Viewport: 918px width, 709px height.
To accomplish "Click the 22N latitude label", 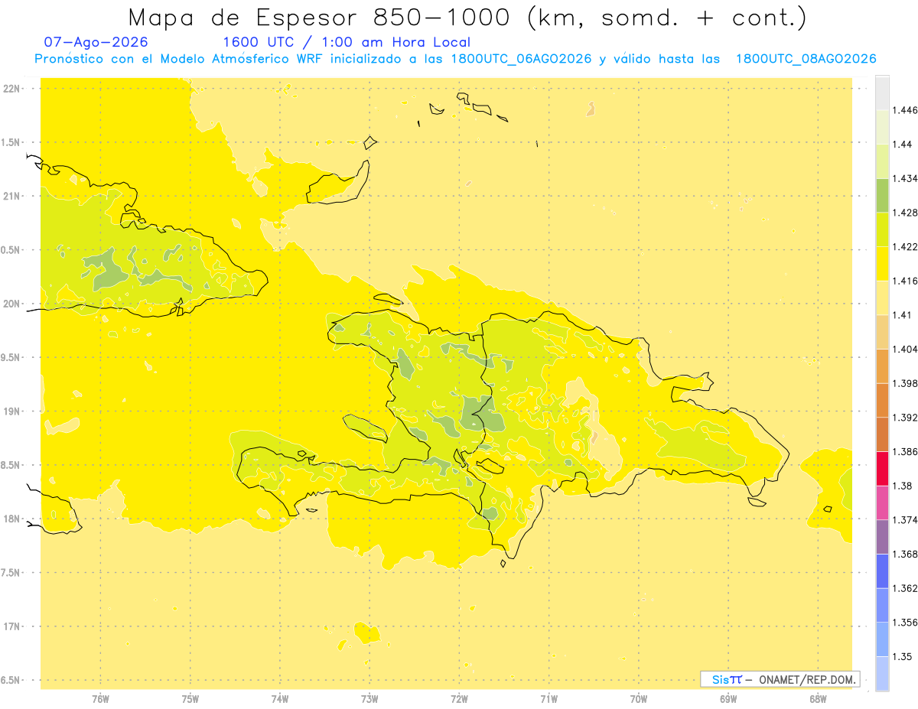I will (x=12, y=89).
